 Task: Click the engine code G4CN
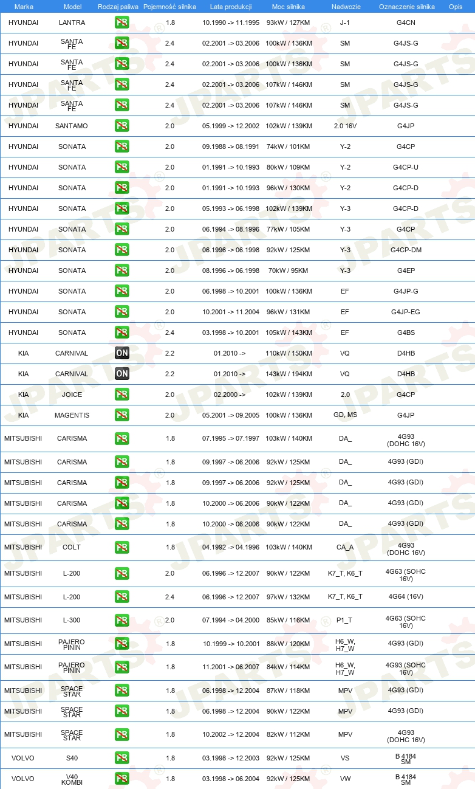tap(406, 22)
